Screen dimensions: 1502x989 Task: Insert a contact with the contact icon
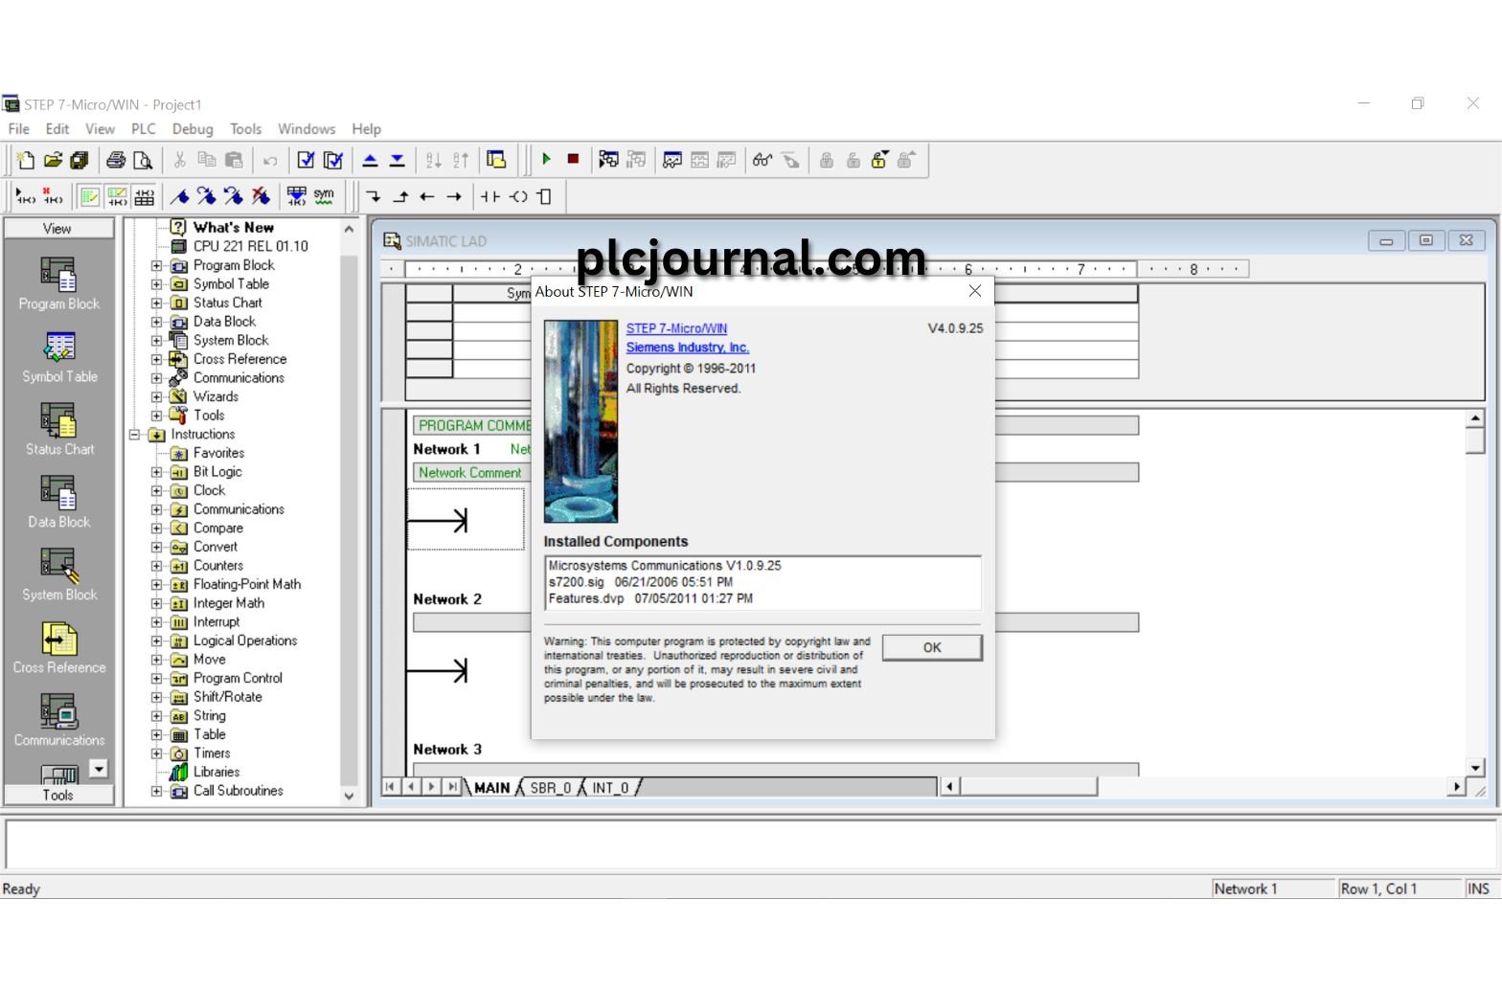(490, 196)
